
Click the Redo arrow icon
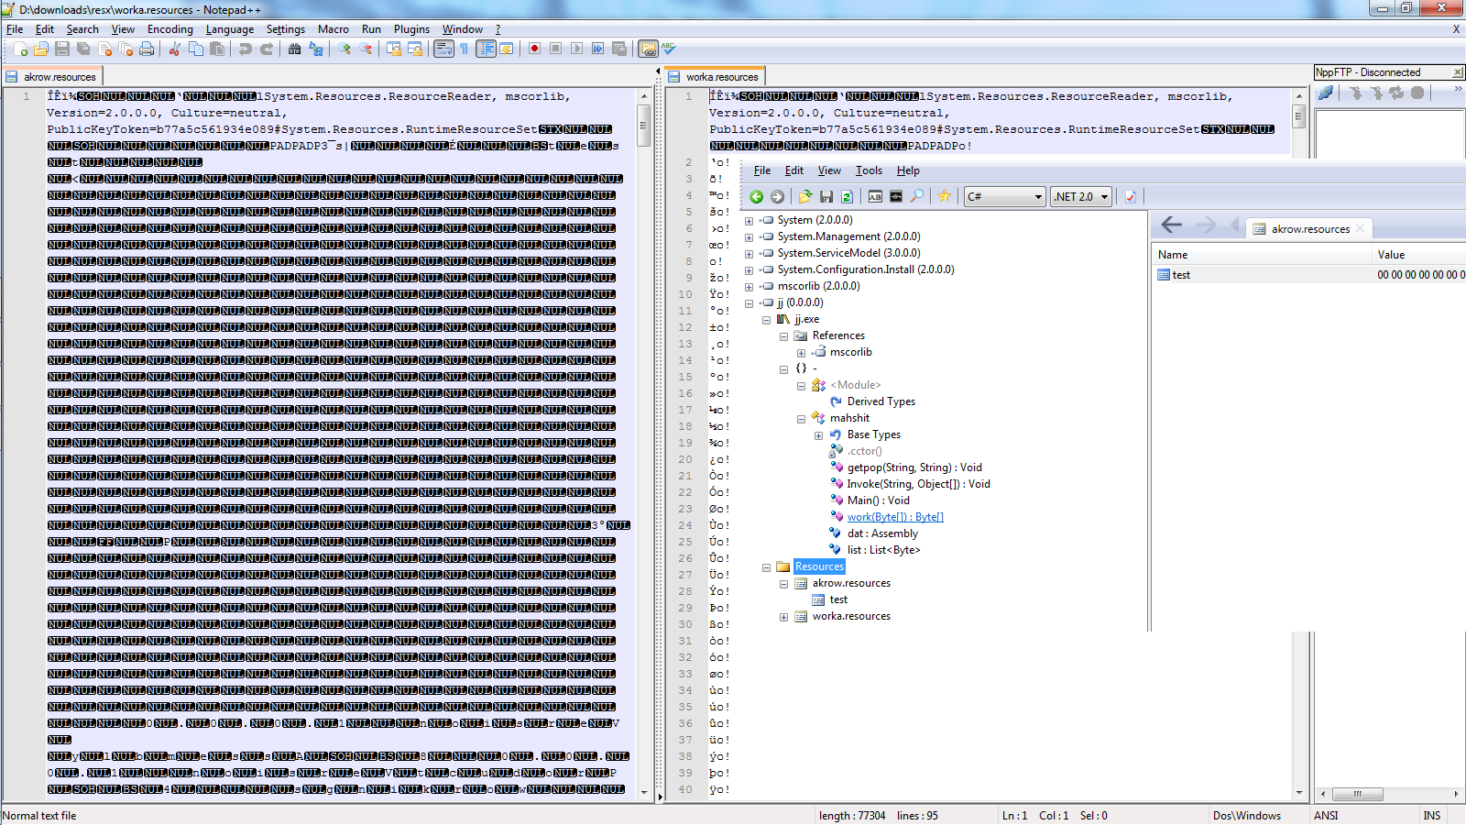266,49
